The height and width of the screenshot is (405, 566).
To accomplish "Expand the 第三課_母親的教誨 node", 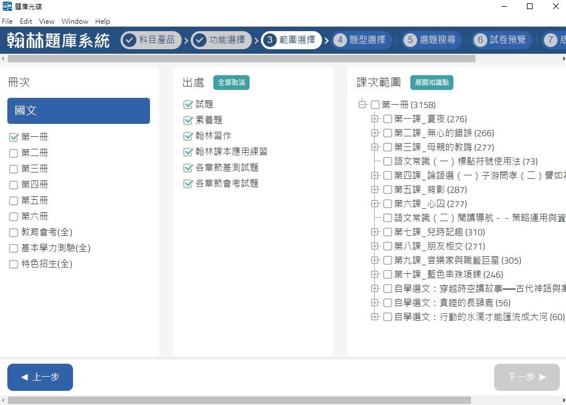I will point(375,147).
